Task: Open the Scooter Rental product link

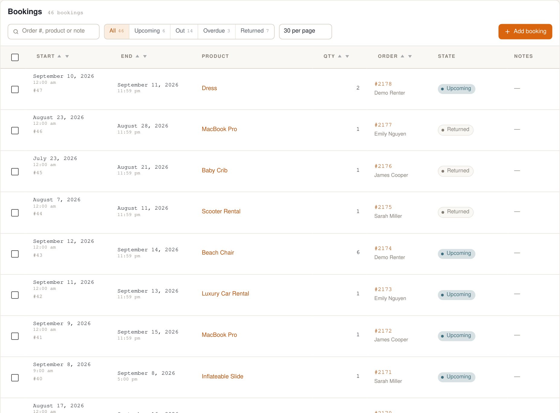Action: pos(221,211)
